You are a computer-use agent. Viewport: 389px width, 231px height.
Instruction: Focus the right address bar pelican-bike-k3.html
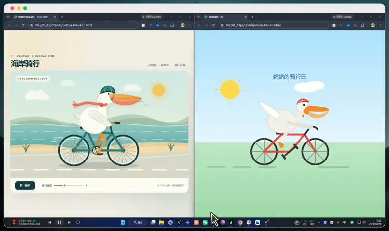[274, 25]
